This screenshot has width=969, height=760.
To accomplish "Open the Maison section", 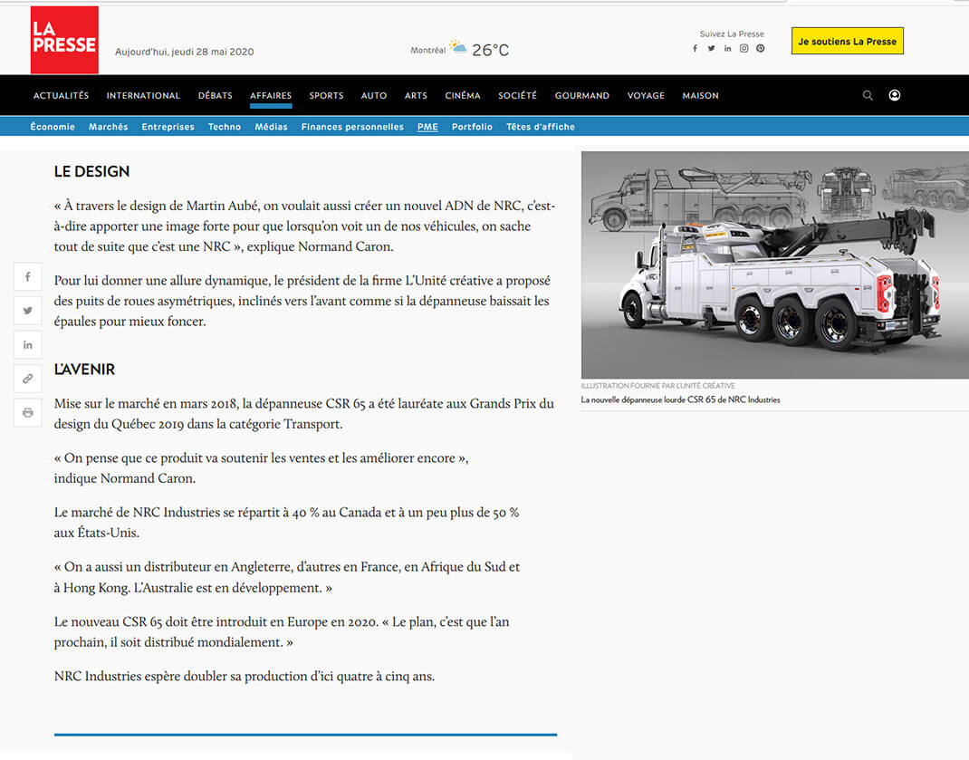I will (700, 95).
